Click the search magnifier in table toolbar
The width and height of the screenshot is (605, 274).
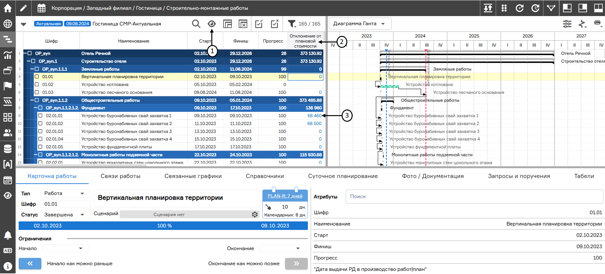196,24
